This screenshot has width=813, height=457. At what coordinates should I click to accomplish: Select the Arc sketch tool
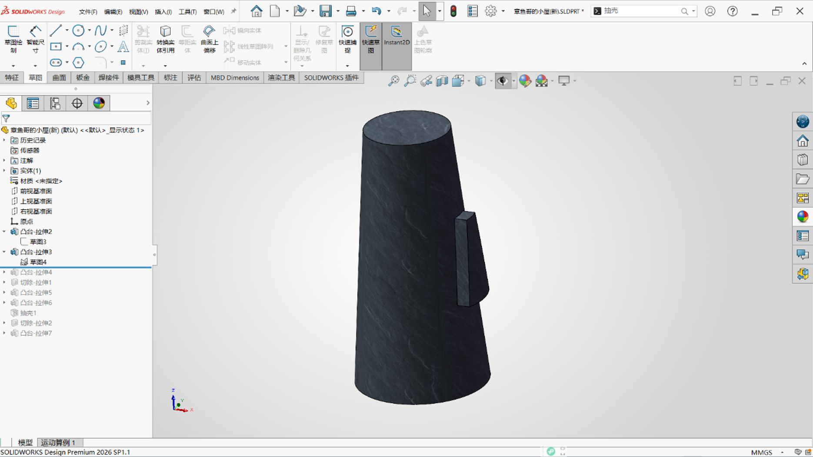(x=78, y=46)
